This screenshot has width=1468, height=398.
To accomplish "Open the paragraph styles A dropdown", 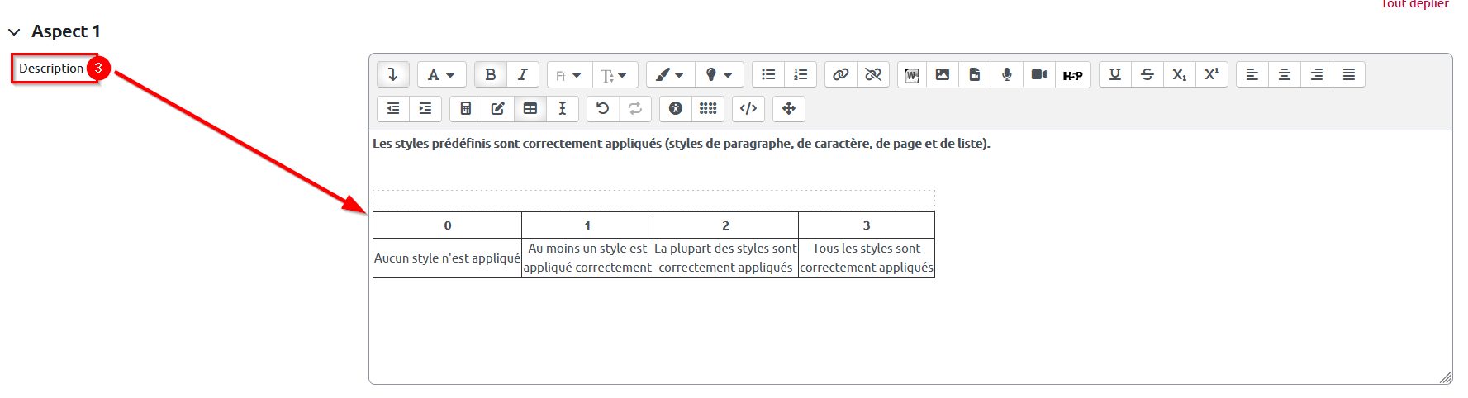I will (x=441, y=74).
